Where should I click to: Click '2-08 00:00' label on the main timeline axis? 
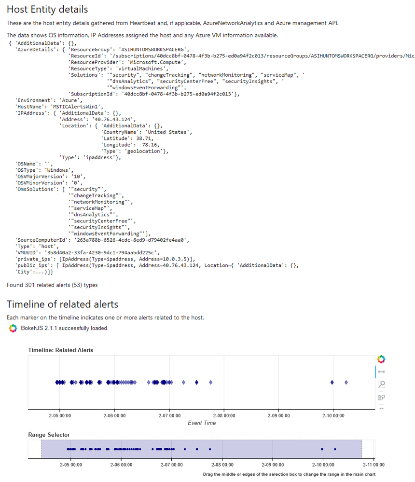pyautogui.click(x=224, y=415)
